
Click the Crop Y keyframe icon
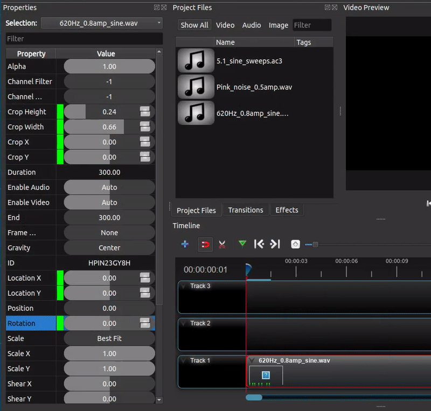pos(145,157)
